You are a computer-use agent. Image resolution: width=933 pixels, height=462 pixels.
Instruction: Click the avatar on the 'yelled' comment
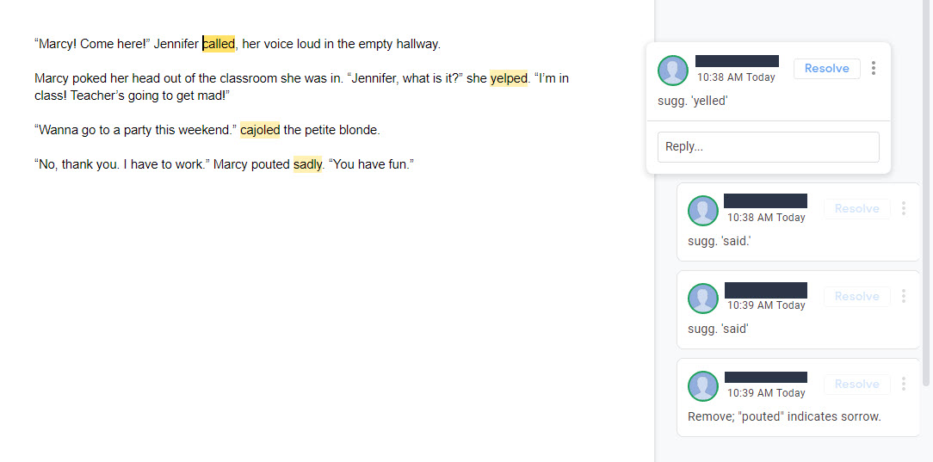[673, 71]
